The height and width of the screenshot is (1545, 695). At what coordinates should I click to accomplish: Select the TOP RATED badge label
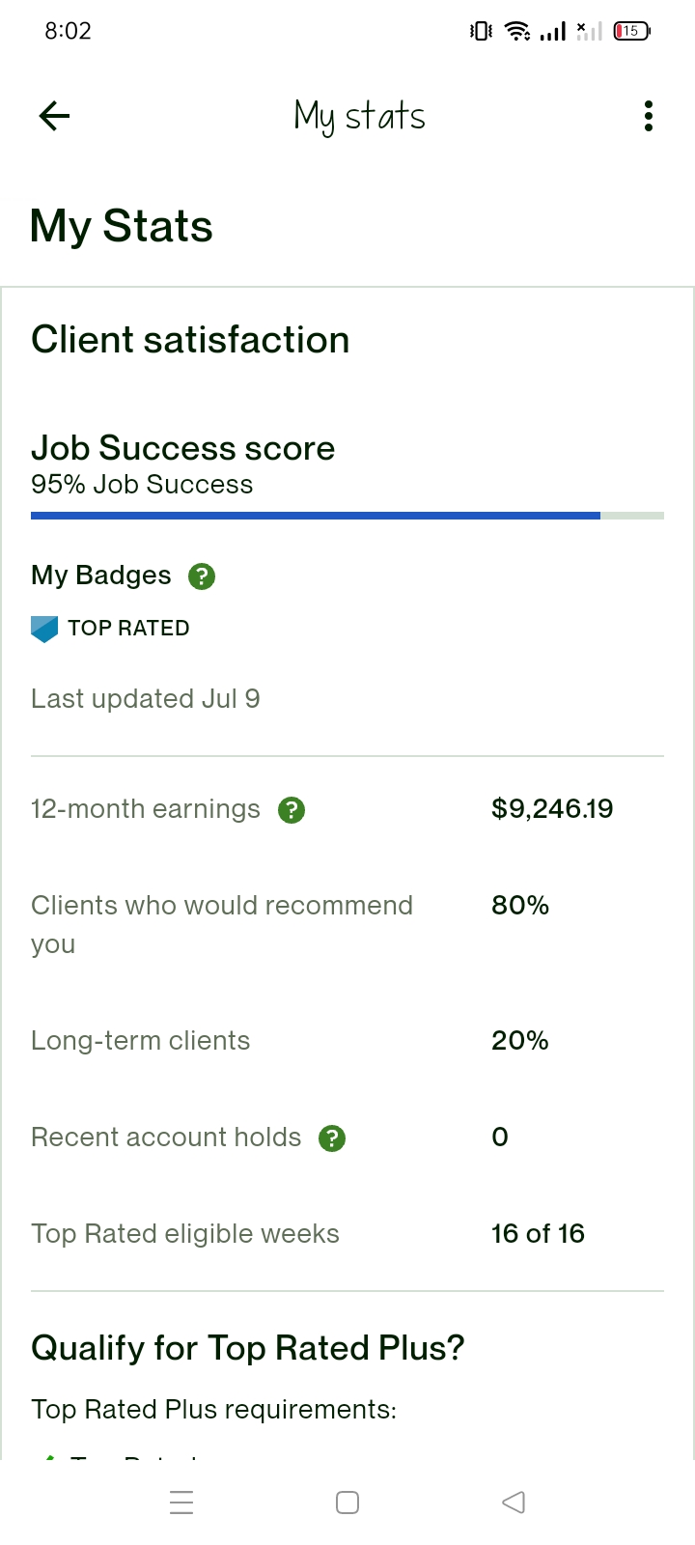(128, 629)
